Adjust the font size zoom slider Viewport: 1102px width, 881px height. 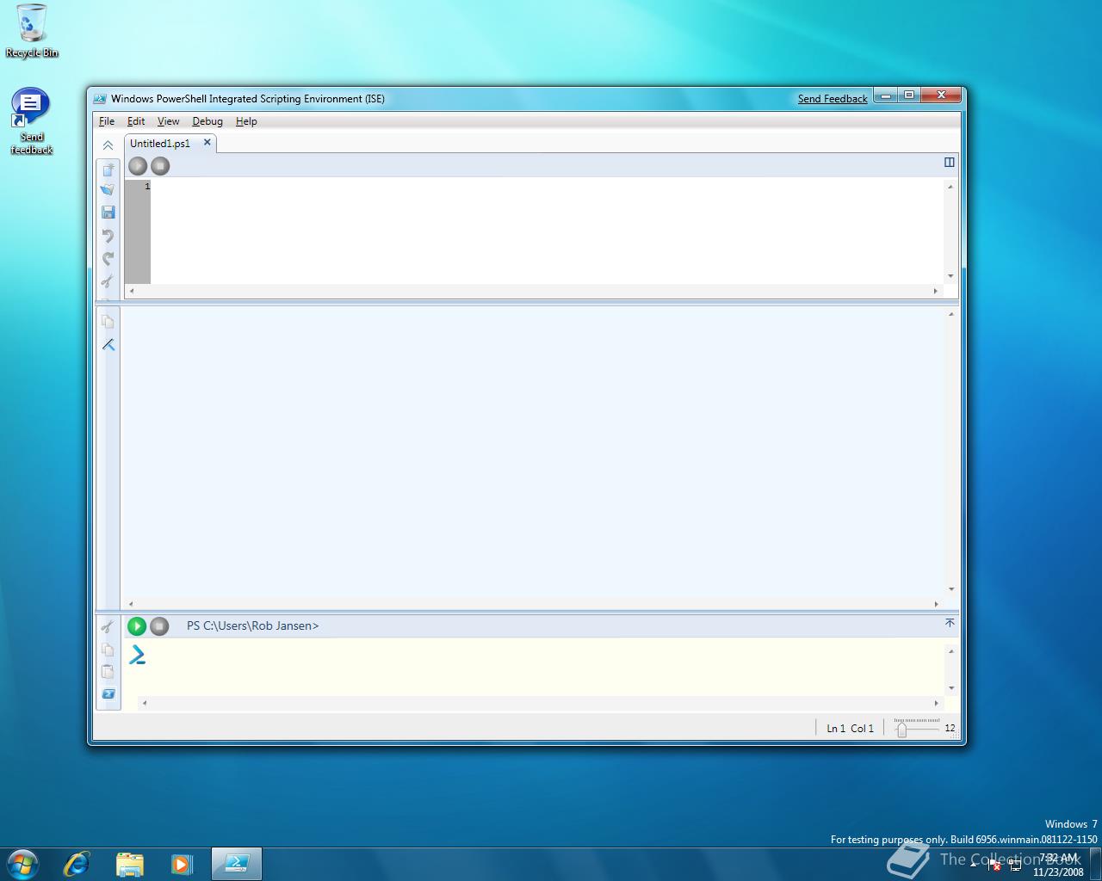901,730
